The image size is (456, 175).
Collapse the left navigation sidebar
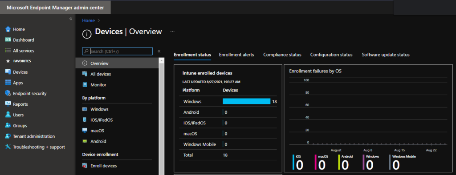click(x=70, y=19)
